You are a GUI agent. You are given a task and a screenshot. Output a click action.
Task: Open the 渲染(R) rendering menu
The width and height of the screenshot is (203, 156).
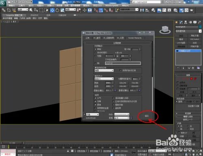click(86, 6)
